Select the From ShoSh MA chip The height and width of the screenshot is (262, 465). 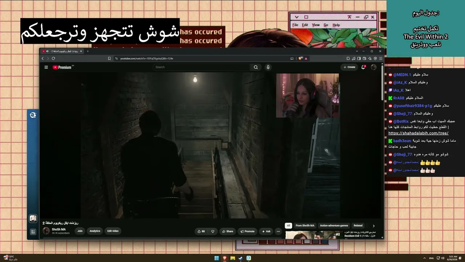click(x=305, y=226)
